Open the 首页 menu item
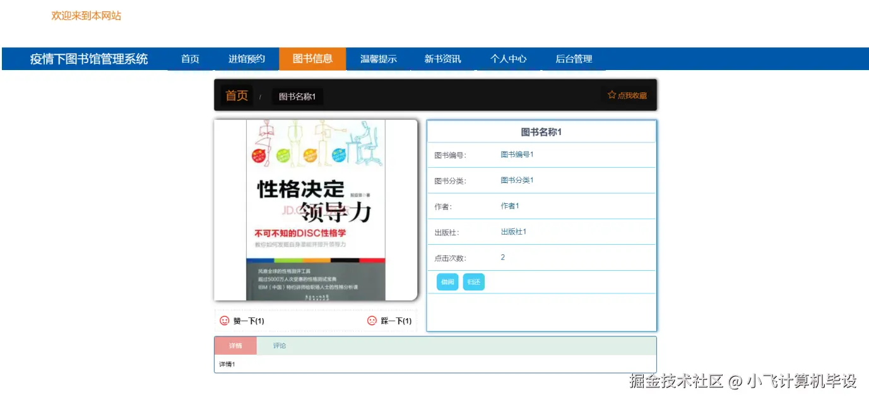The height and width of the screenshot is (402, 869). pos(189,59)
